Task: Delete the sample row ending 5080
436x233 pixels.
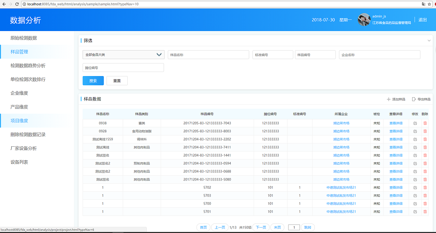Action: 425,179
